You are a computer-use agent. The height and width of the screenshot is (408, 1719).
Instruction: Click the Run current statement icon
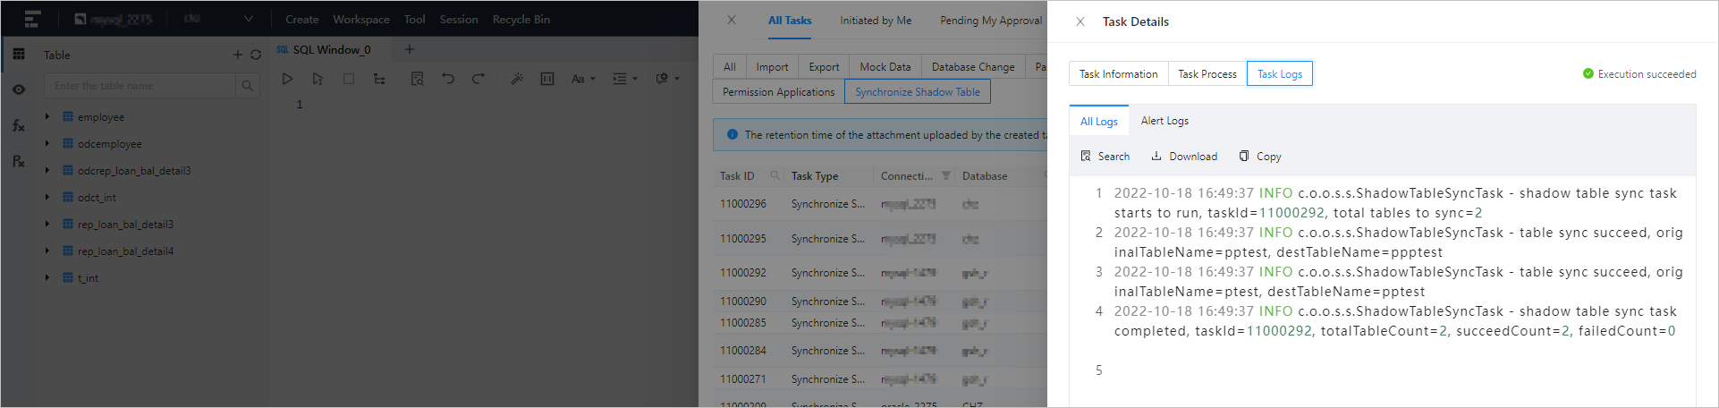click(318, 79)
